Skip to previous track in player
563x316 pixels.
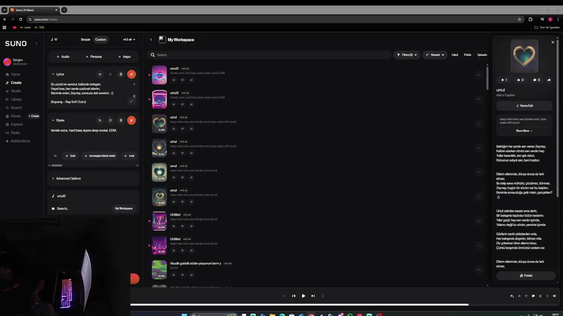pos(293,296)
